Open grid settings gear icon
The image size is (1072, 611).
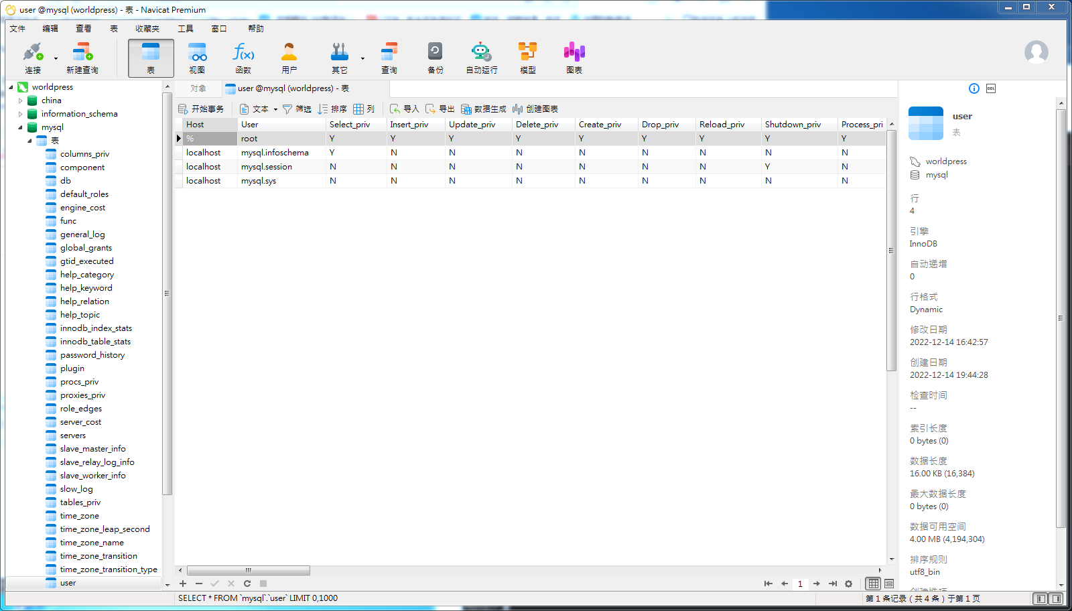pos(849,584)
